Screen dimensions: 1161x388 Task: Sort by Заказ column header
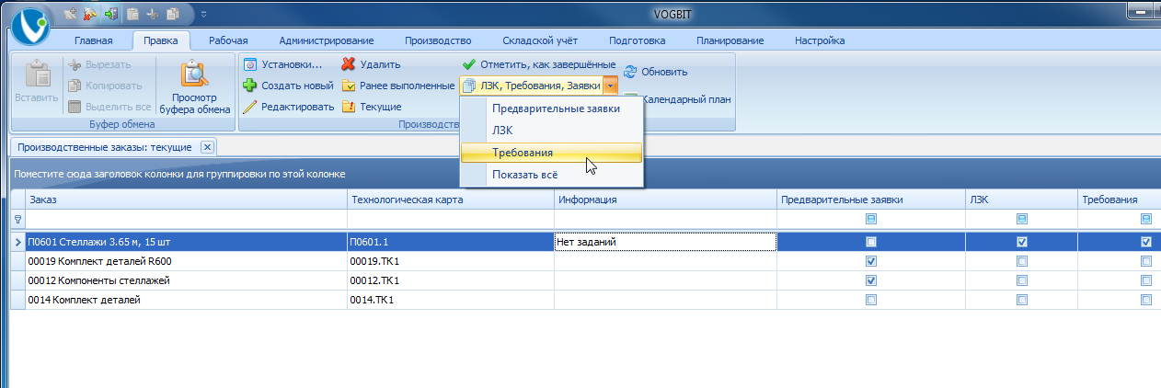click(x=187, y=200)
